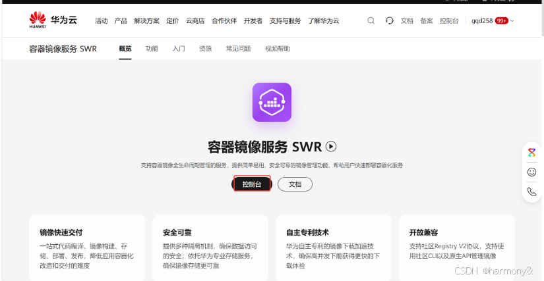Click the headset customer service icon

pos(389,21)
